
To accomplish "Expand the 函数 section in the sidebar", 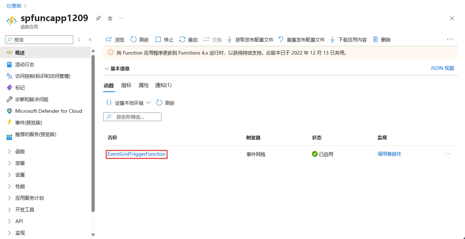I will click(9, 152).
